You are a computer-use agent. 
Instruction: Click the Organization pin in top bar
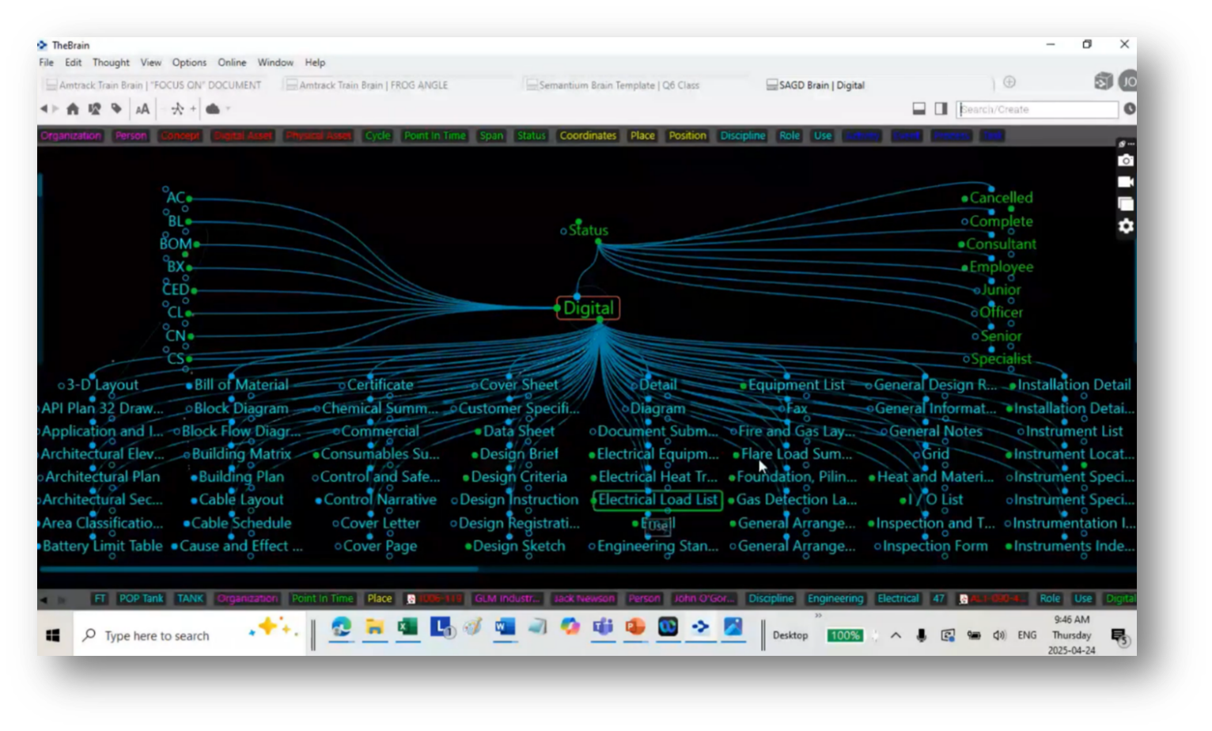pyautogui.click(x=71, y=136)
